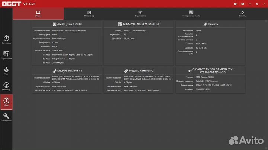Click the AMD Ryzen 5 2600 panel header
The height and width of the screenshot is (150, 268).
67,24
